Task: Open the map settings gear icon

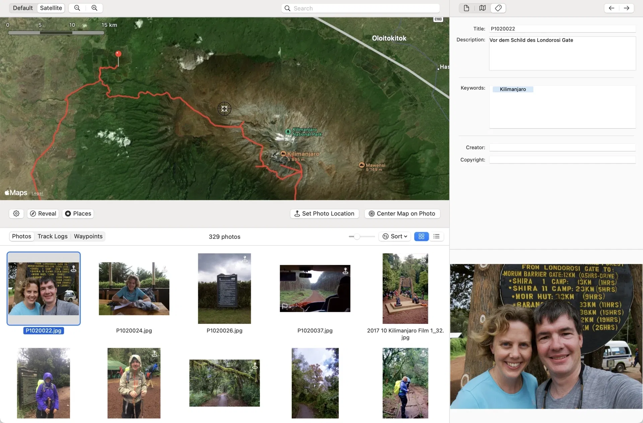Action: click(16, 213)
